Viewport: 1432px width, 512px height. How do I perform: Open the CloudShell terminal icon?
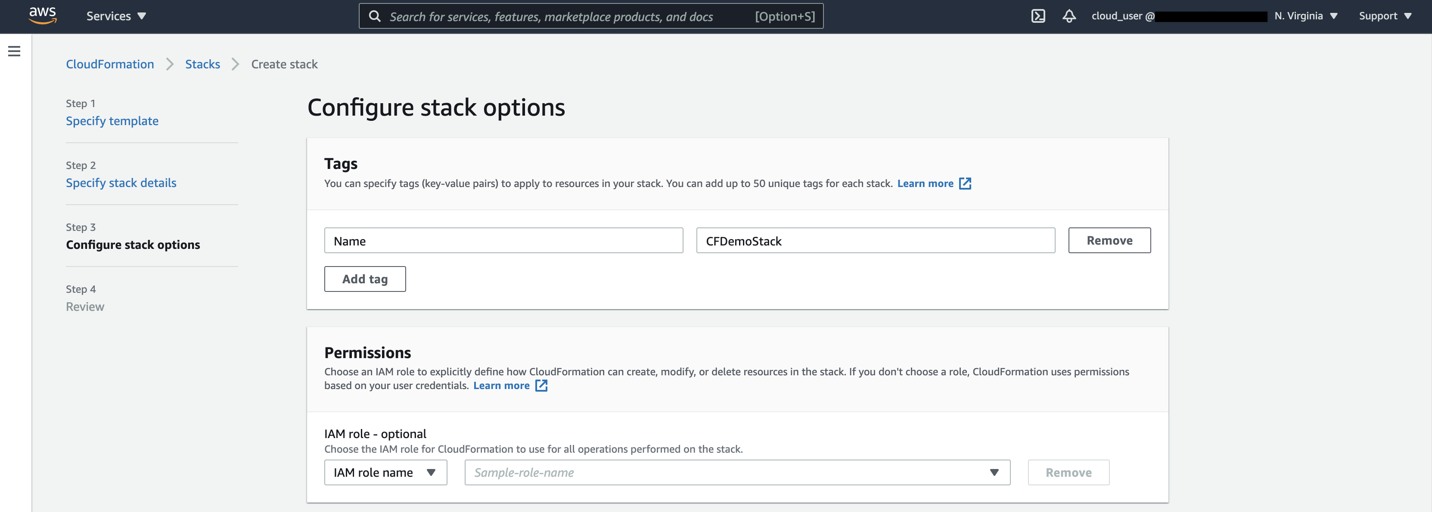point(1038,16)
